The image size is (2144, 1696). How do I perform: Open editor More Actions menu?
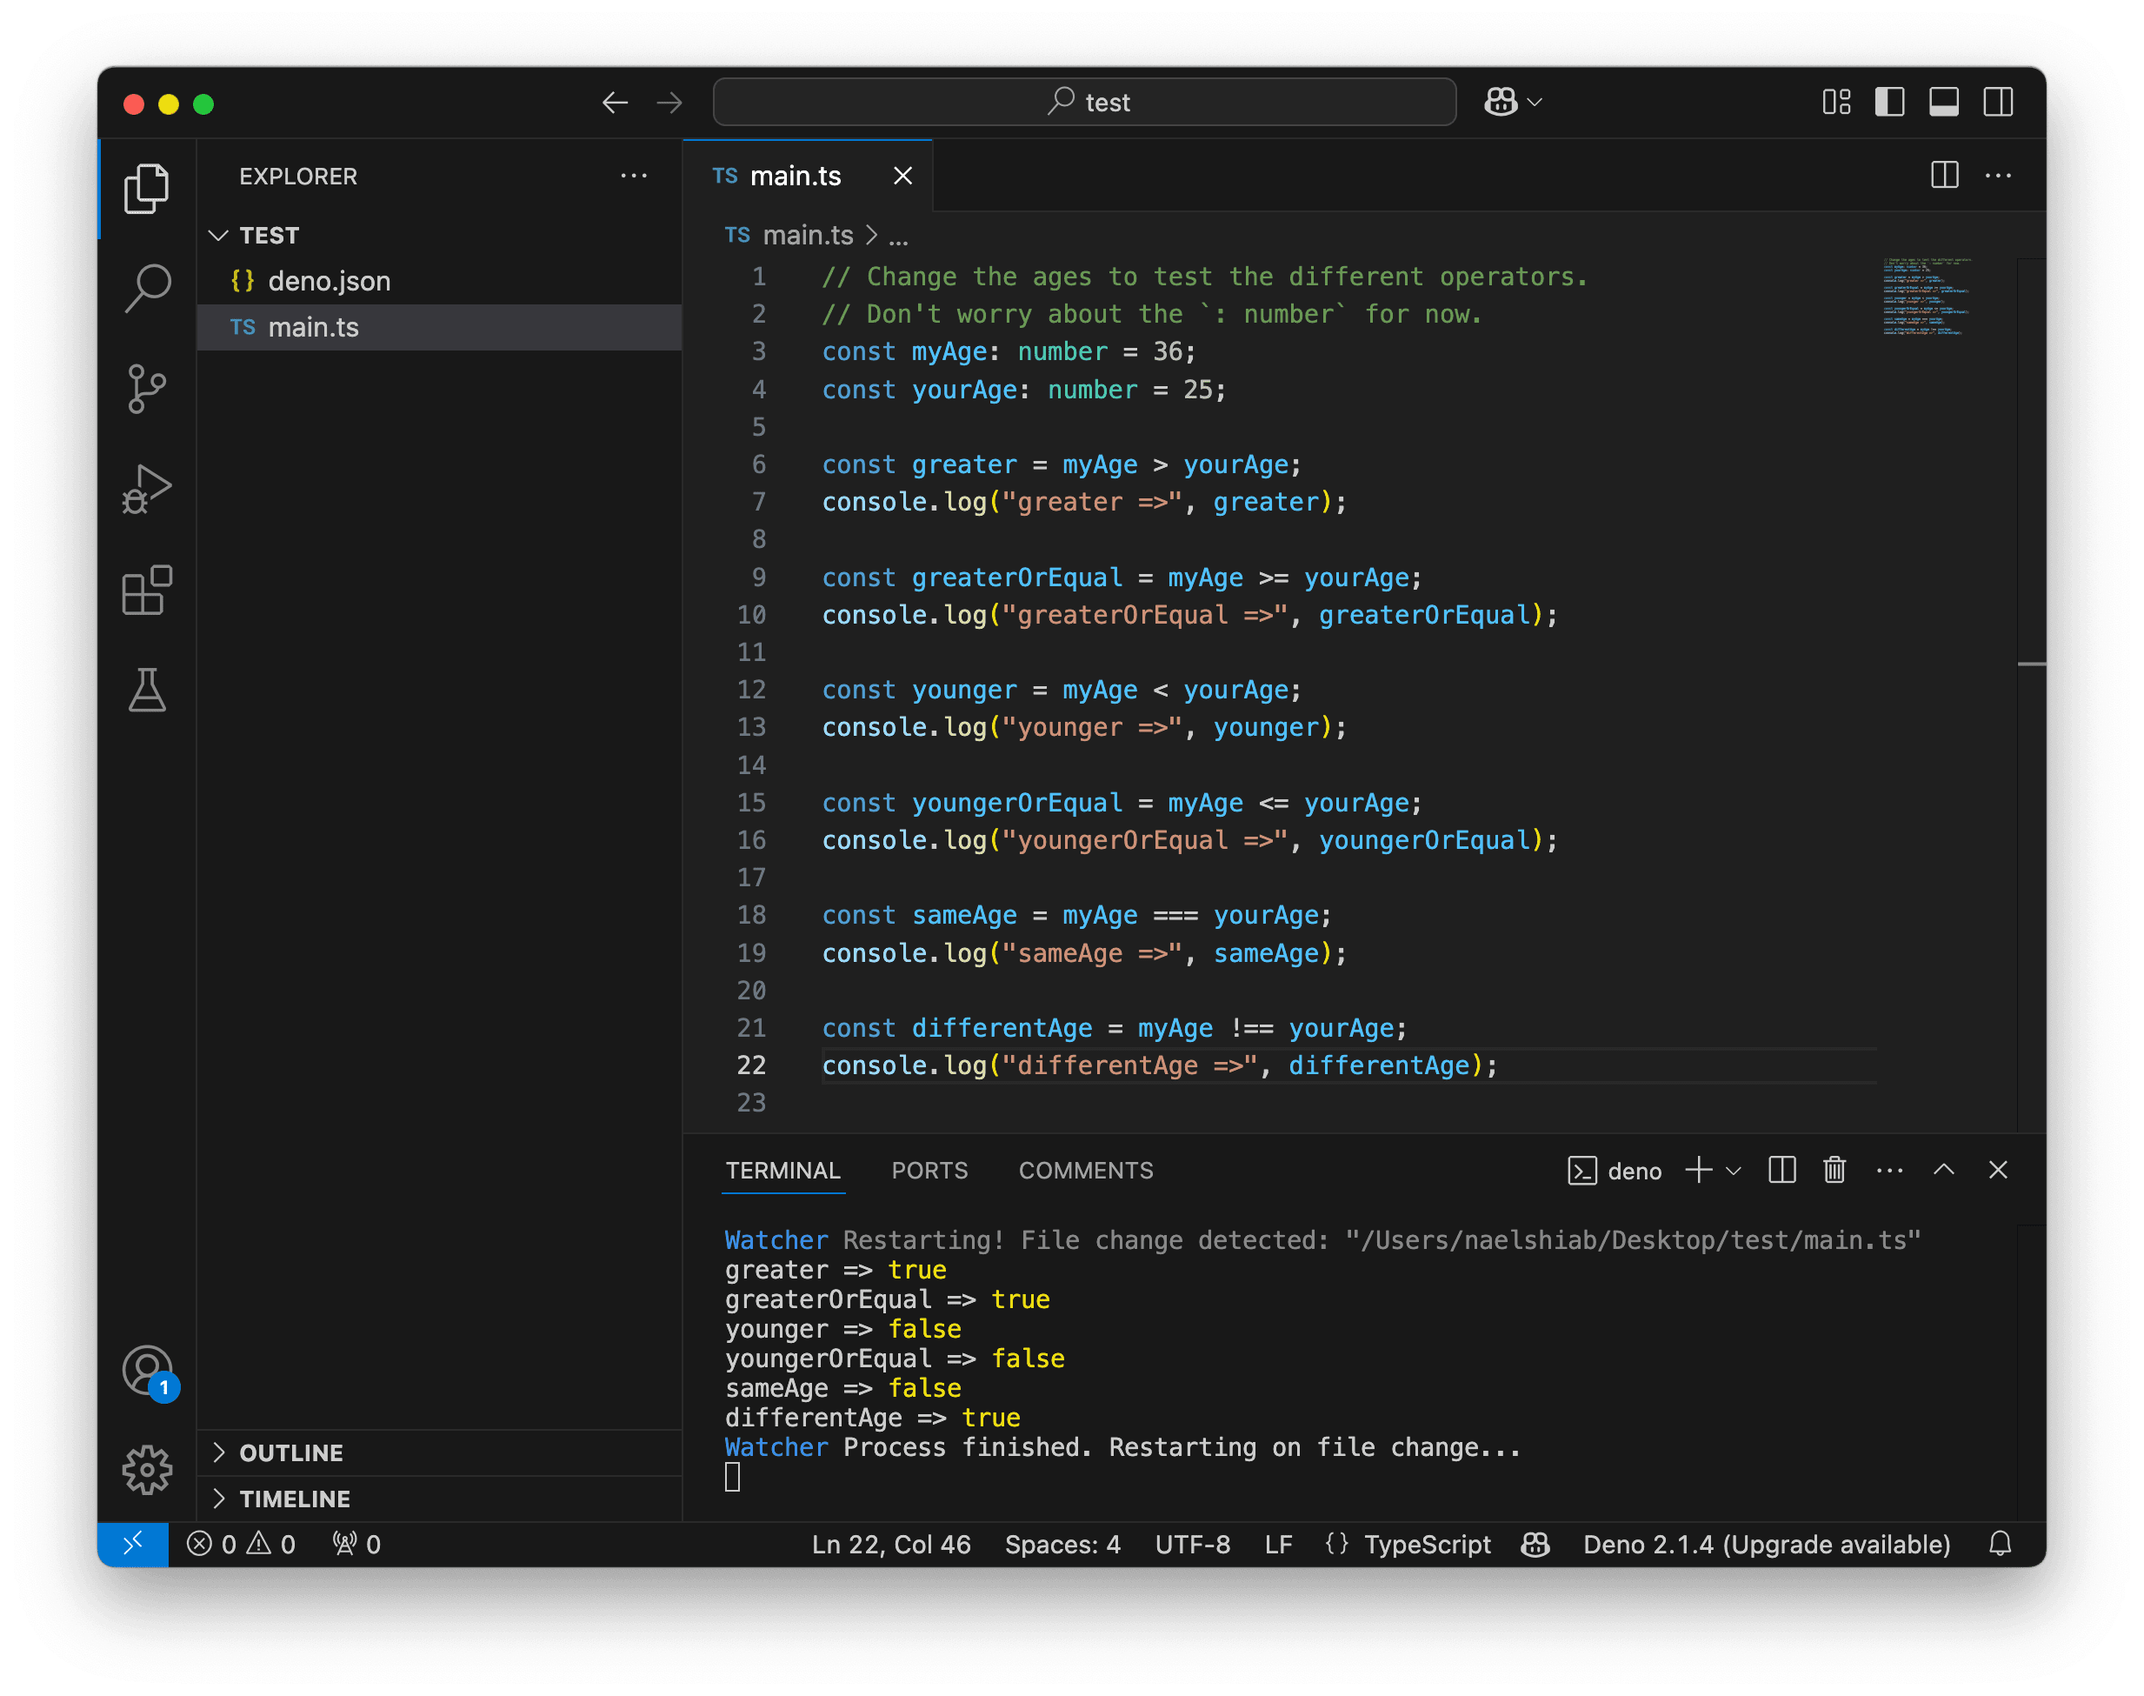1998,176
